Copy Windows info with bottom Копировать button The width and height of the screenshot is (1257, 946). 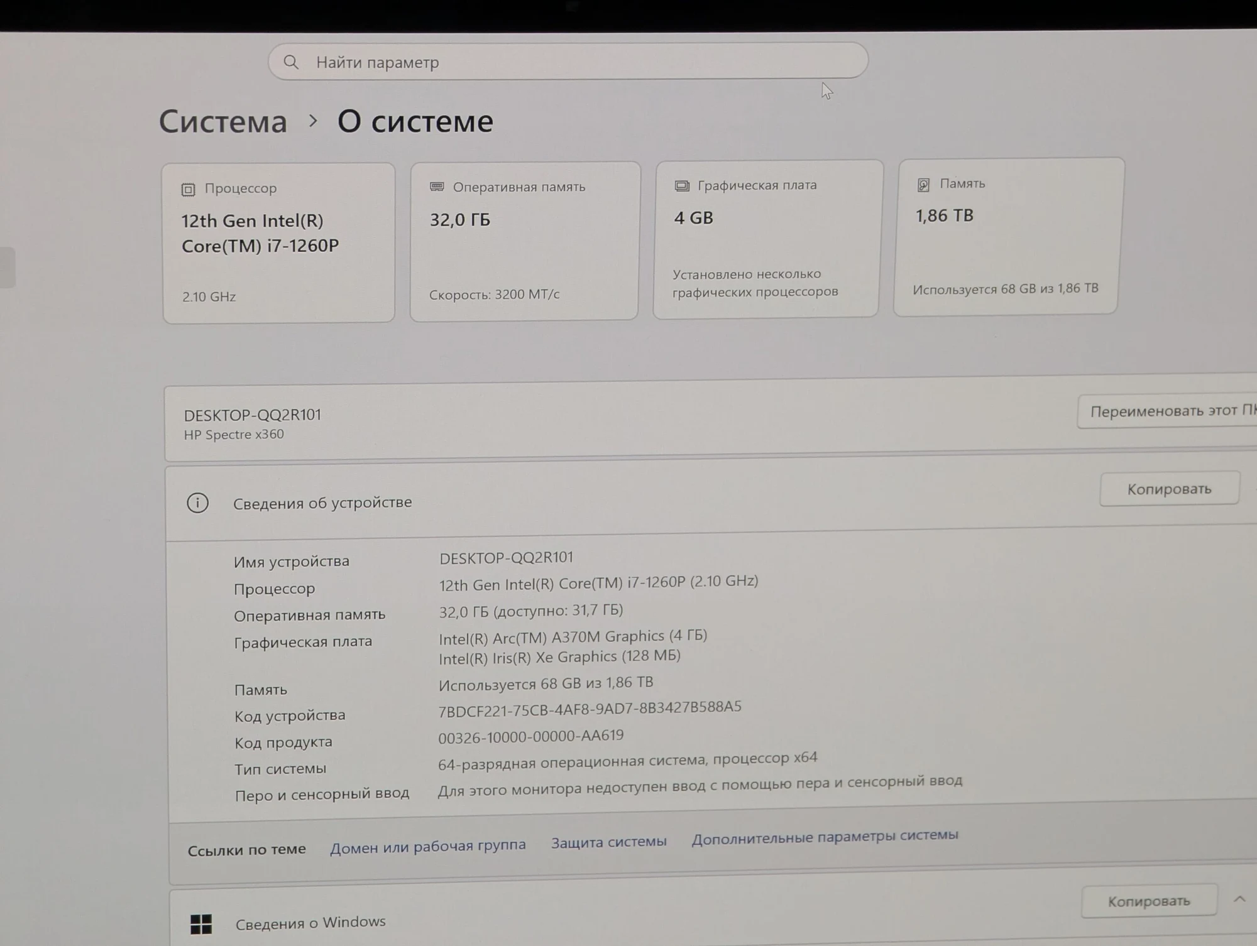1149,901
